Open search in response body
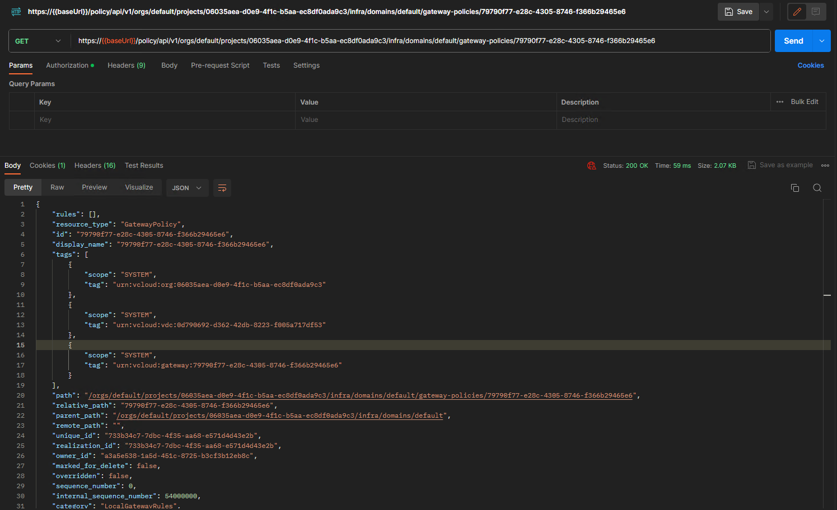Image resolution: width=837 pixels, height=510 pixels. [x=817, y=188]
